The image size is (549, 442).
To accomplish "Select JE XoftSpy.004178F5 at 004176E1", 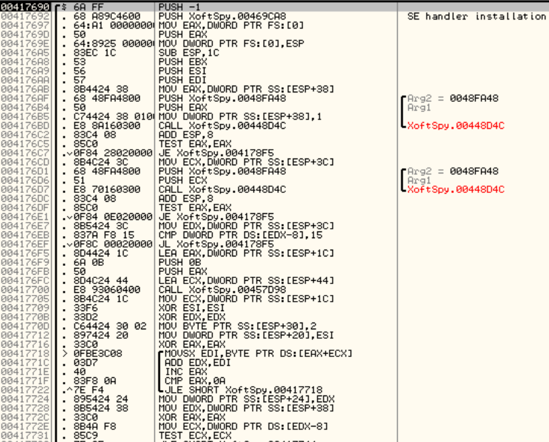I will tap(216, 217).
